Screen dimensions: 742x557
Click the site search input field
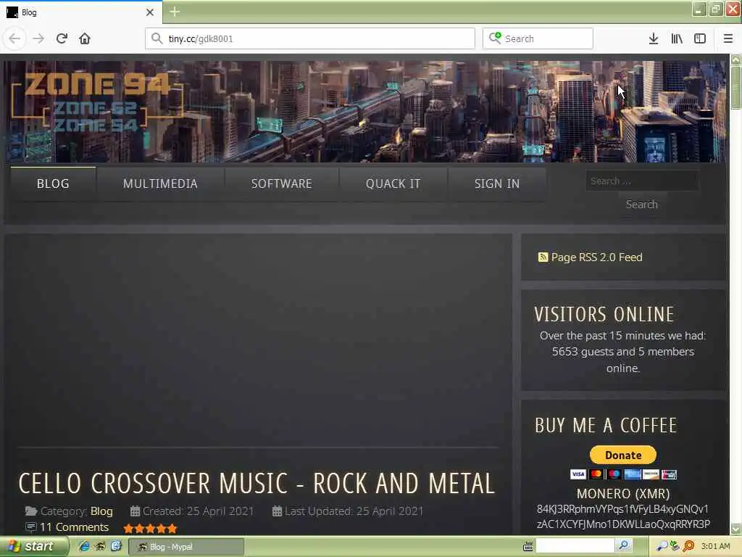click(x=642, y=181)
